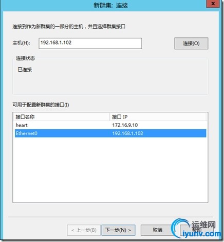Click the 主机(H): label
Screen dimensions: 224x242
click(x=22, y=43)
